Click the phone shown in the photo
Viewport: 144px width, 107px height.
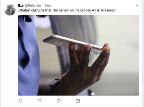73,44
